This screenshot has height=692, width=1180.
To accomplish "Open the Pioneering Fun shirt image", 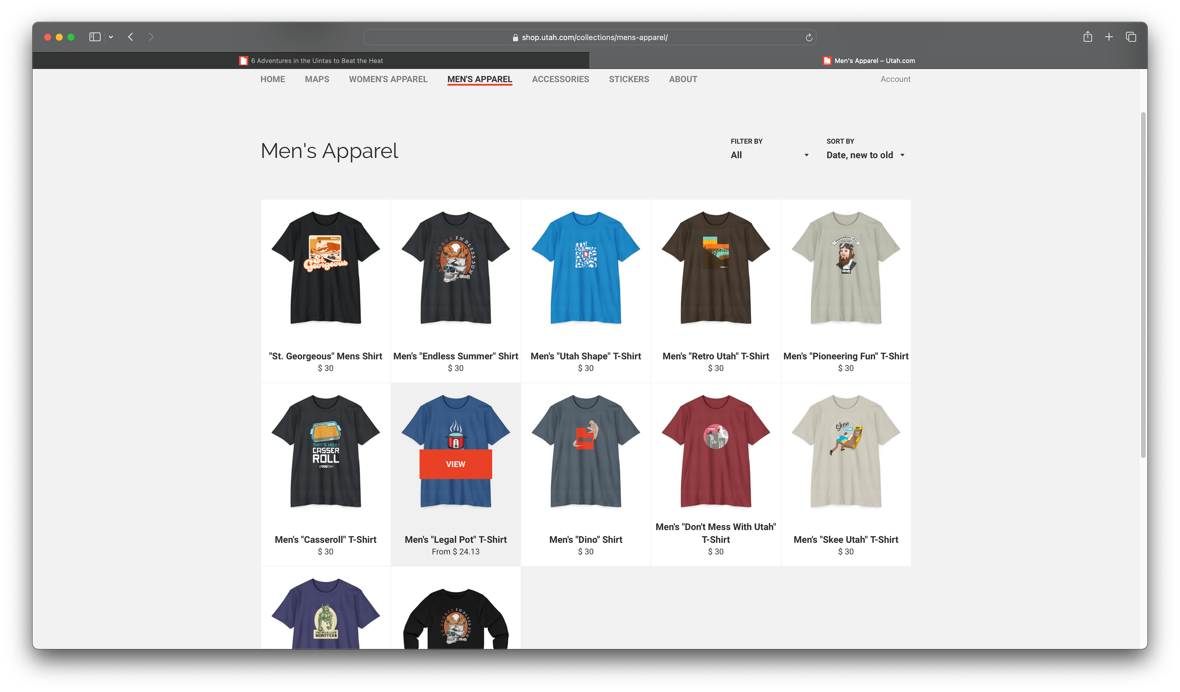I will tap(846, 268).
